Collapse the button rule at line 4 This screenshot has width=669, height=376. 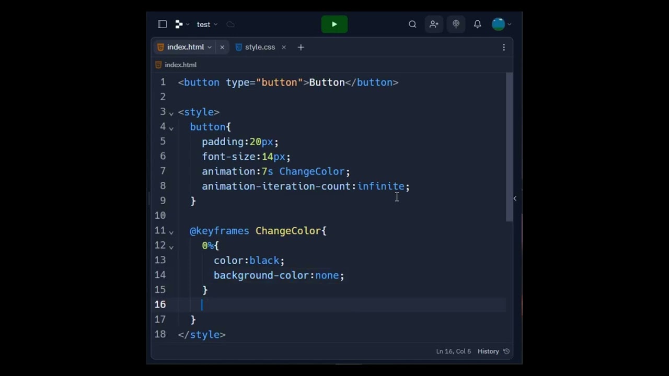[x=171, y=127]
